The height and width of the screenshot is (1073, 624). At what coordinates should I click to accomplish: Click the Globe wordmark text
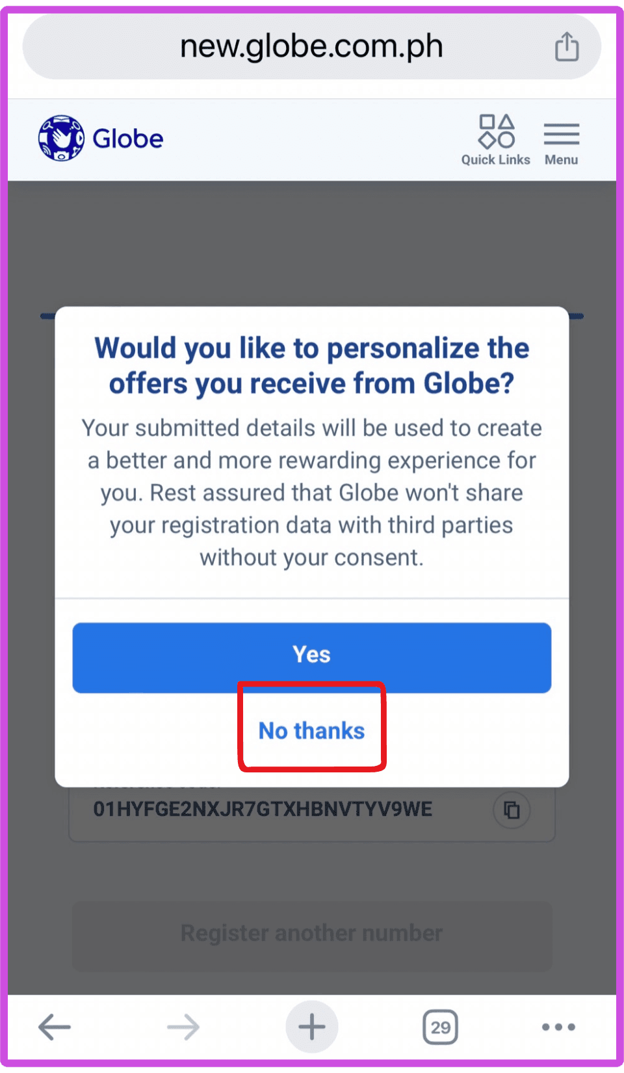coord(128,139)
